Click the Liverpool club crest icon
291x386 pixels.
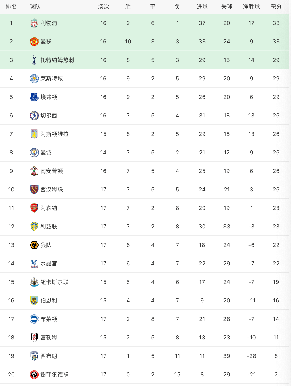pos(34,23)
